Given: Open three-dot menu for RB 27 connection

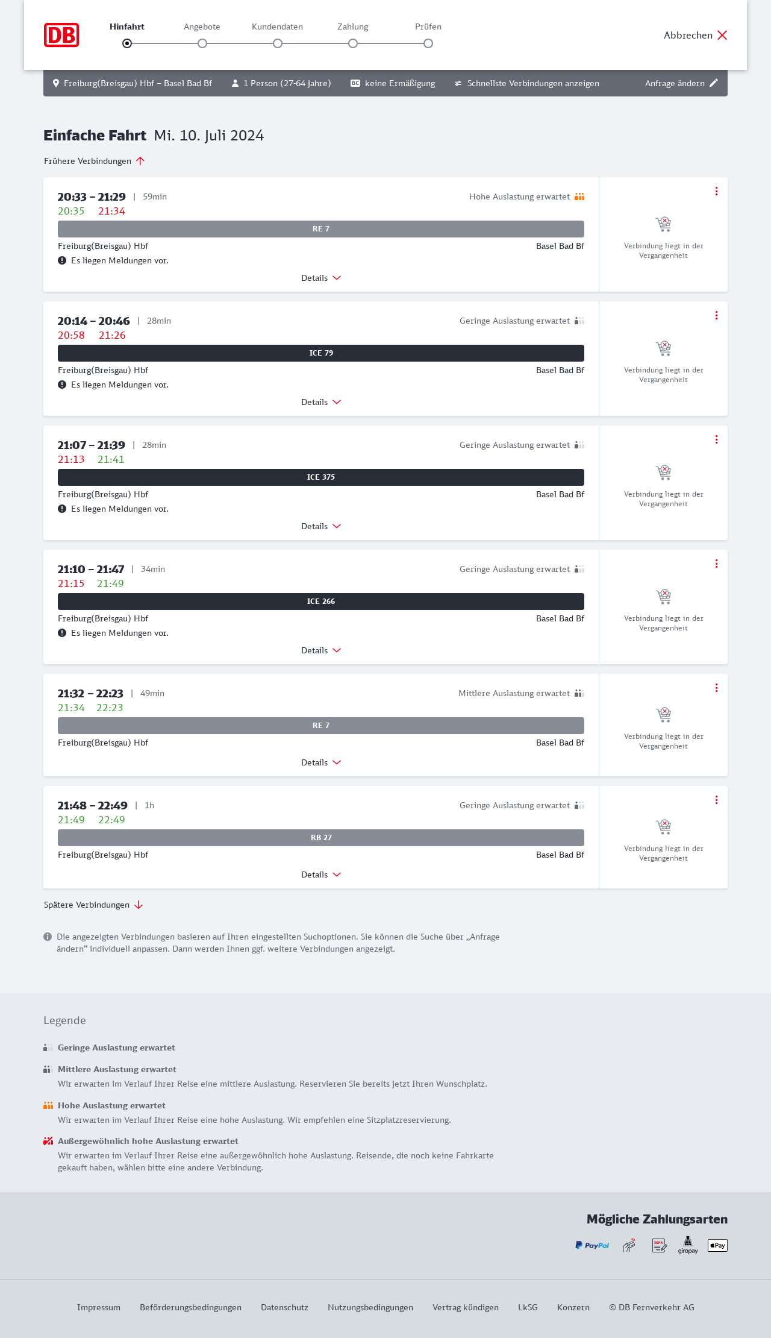Looking at the screenshot, I should click(716, 800).
